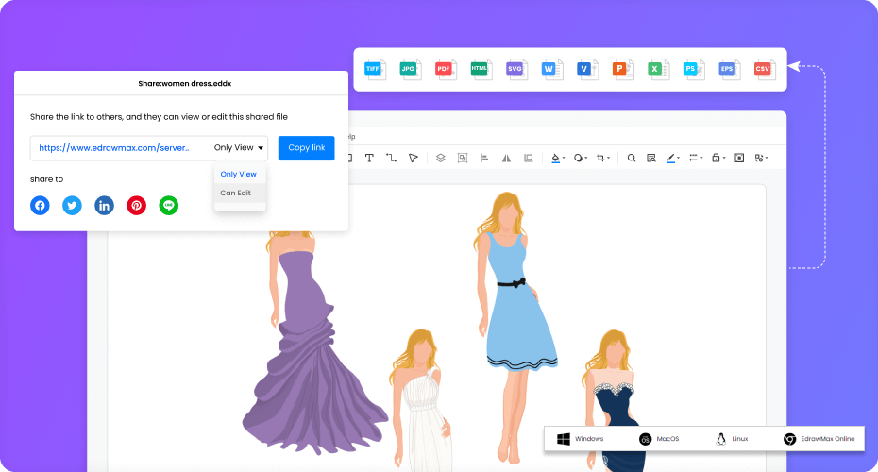
Task: Click the TIFF export format icon
Action: coord(375,70)
